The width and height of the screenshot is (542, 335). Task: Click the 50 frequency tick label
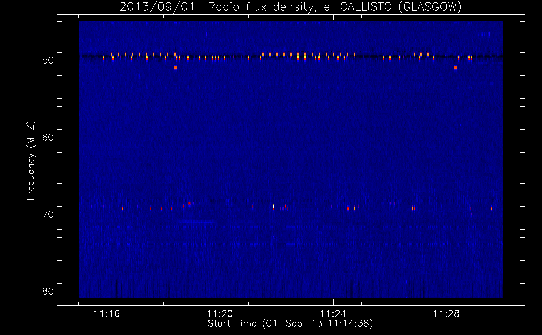coord(48,60)
